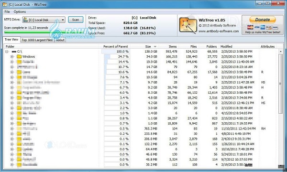Switch to Top 1000 Largest Files tab
The height and width of the screenshot is (172, 287).
coord(37,40)
